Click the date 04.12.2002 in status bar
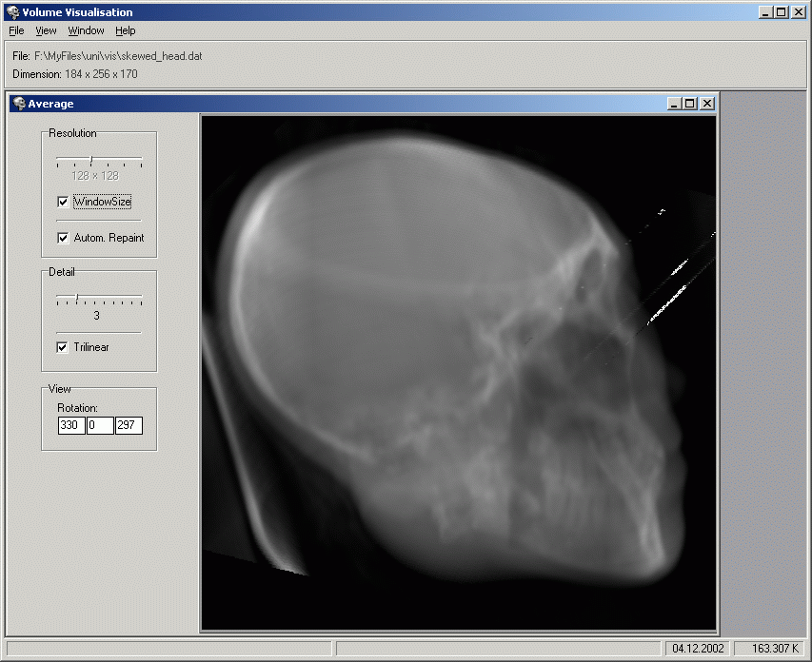 point(698,649)
